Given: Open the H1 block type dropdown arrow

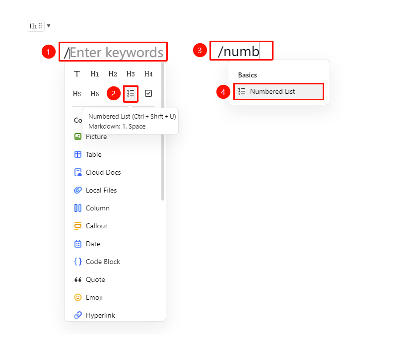Looking at the screenshot, I should (49, 26).
